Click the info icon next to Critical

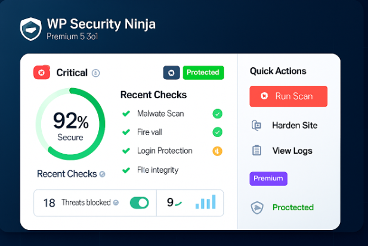[x=95, y=73]
